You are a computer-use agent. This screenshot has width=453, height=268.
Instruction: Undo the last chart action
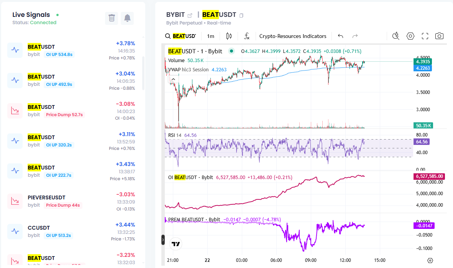pyautogui.click(x=340, y=36)
